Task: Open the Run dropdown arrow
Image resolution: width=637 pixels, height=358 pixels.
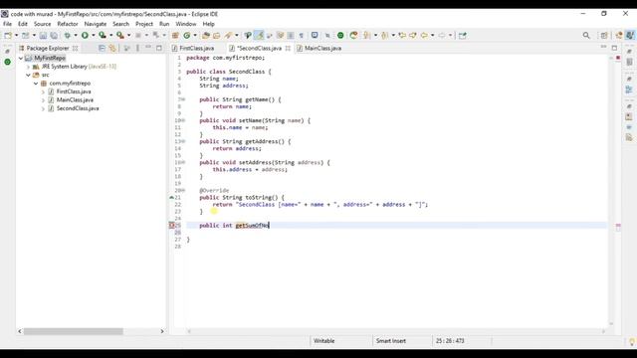Action: coord(93,36)
